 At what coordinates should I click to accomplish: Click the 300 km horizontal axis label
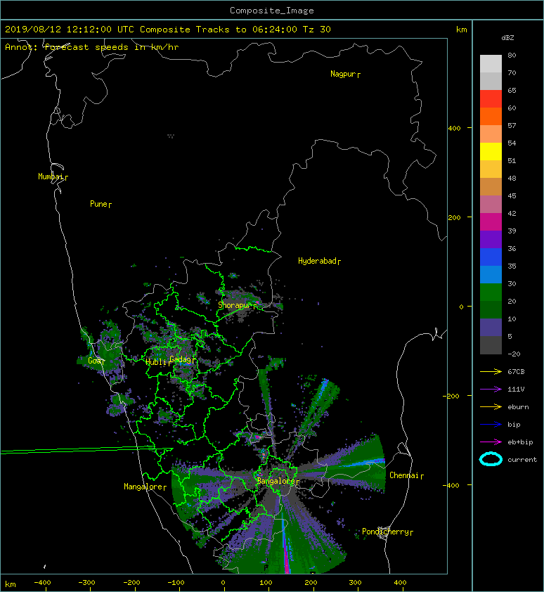pyautogui.click(x=355, y=583)
